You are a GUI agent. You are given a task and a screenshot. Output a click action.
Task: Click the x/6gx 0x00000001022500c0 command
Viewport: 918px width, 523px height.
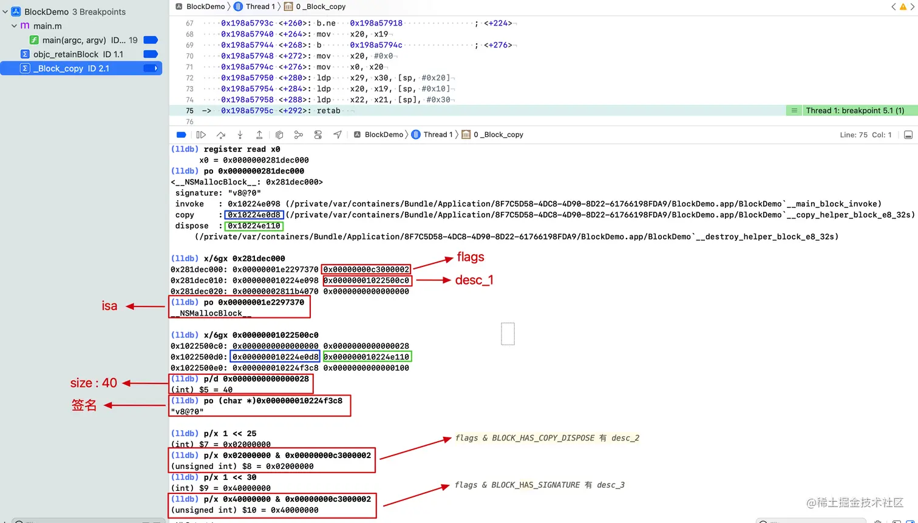(x=261, y=335)
